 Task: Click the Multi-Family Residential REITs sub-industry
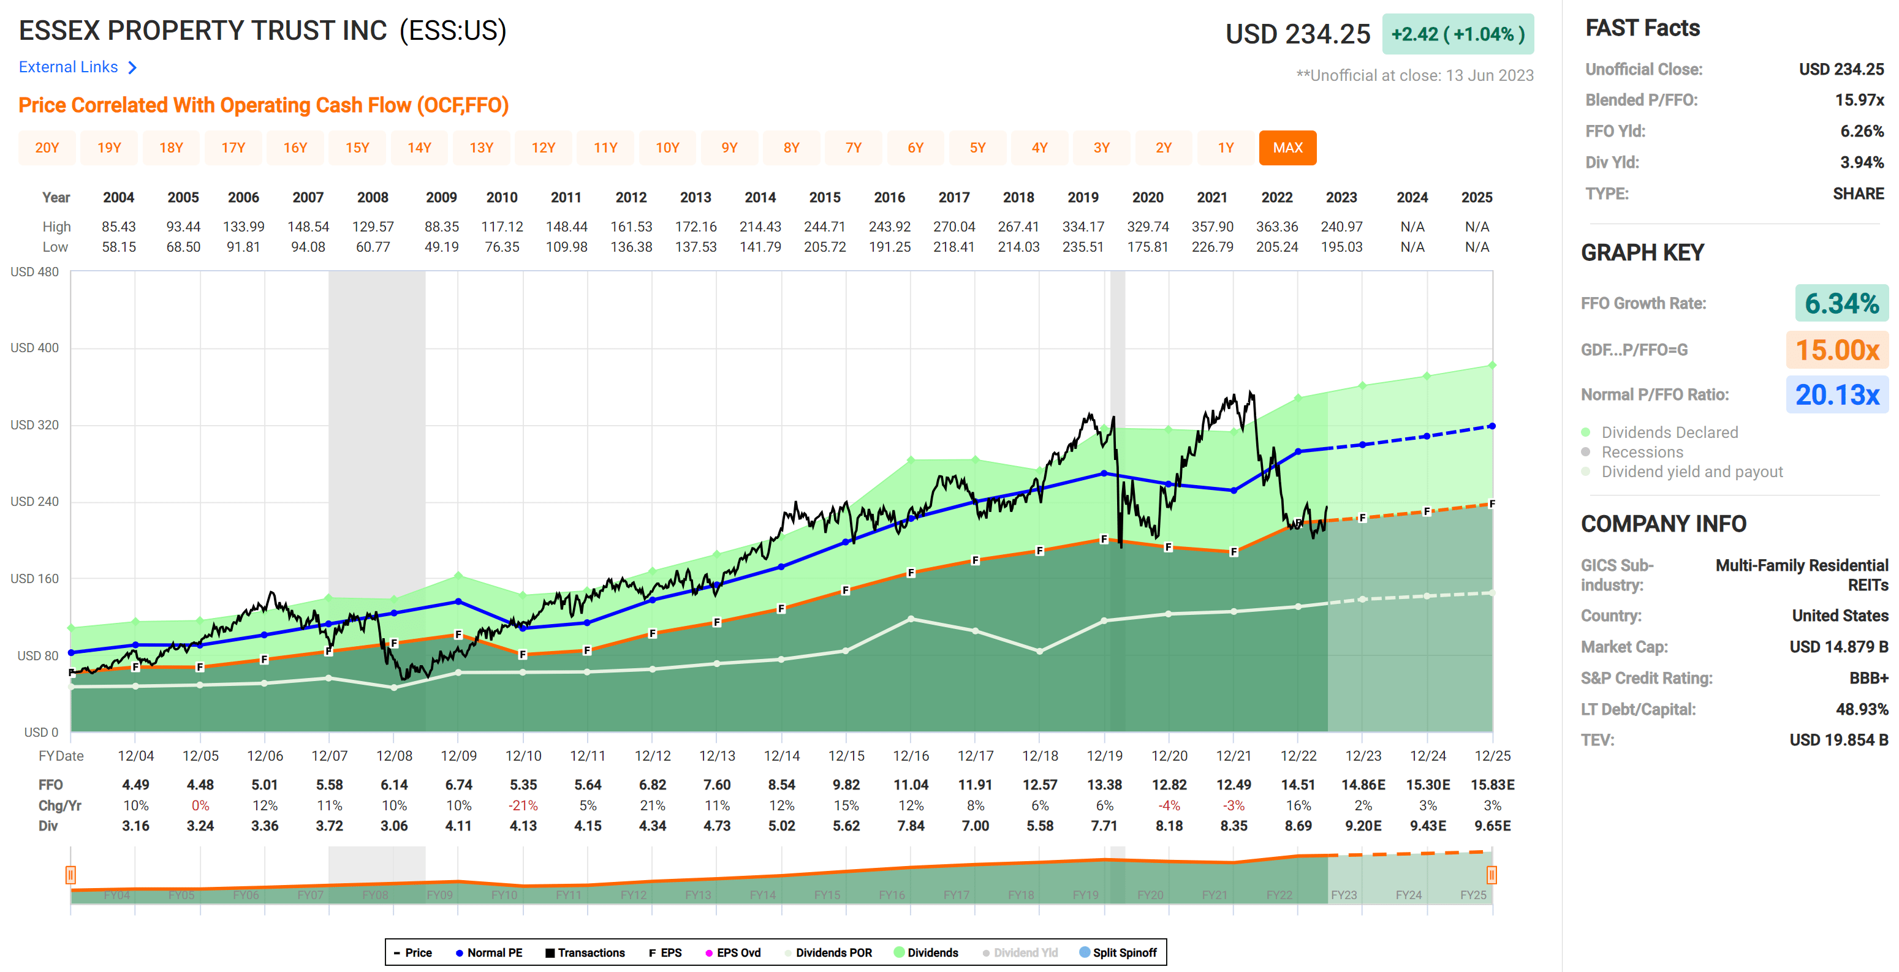pos(1802,575)
